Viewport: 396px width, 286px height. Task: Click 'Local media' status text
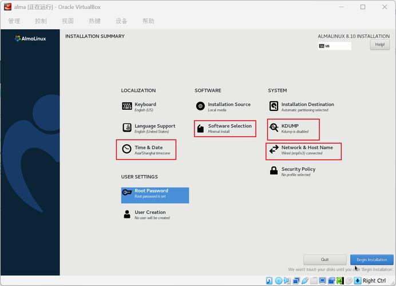[217, 110]
